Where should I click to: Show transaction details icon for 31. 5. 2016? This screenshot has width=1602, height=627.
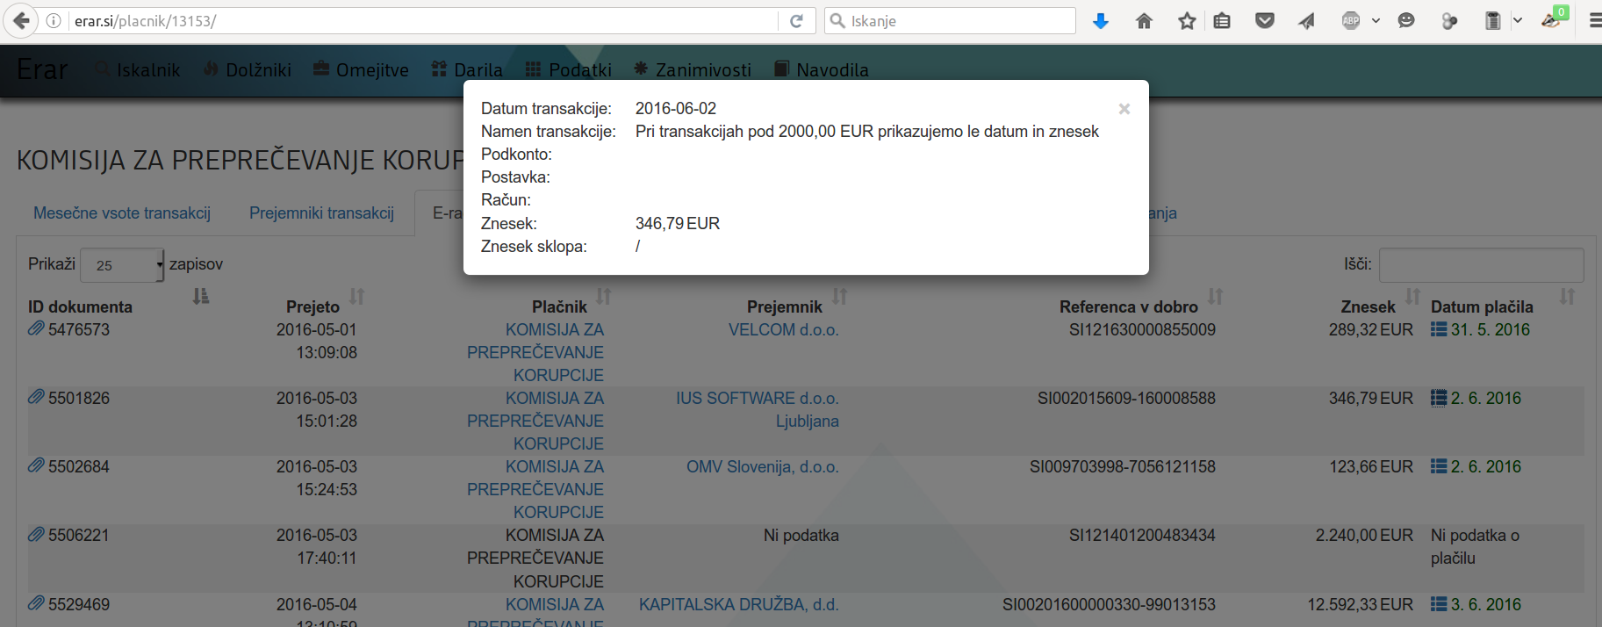[1439, 329]
